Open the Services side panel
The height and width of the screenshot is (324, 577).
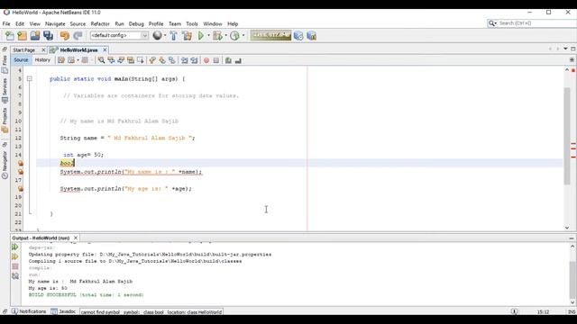click(x=5, y=90)
